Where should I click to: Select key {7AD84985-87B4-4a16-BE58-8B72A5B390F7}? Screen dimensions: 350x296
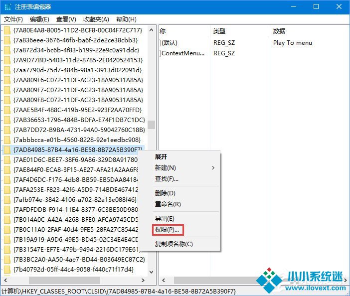(78, 150)
